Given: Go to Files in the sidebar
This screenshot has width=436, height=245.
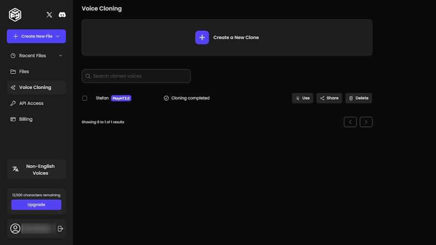Looking at the screenshot, I should tap(36, 71).
